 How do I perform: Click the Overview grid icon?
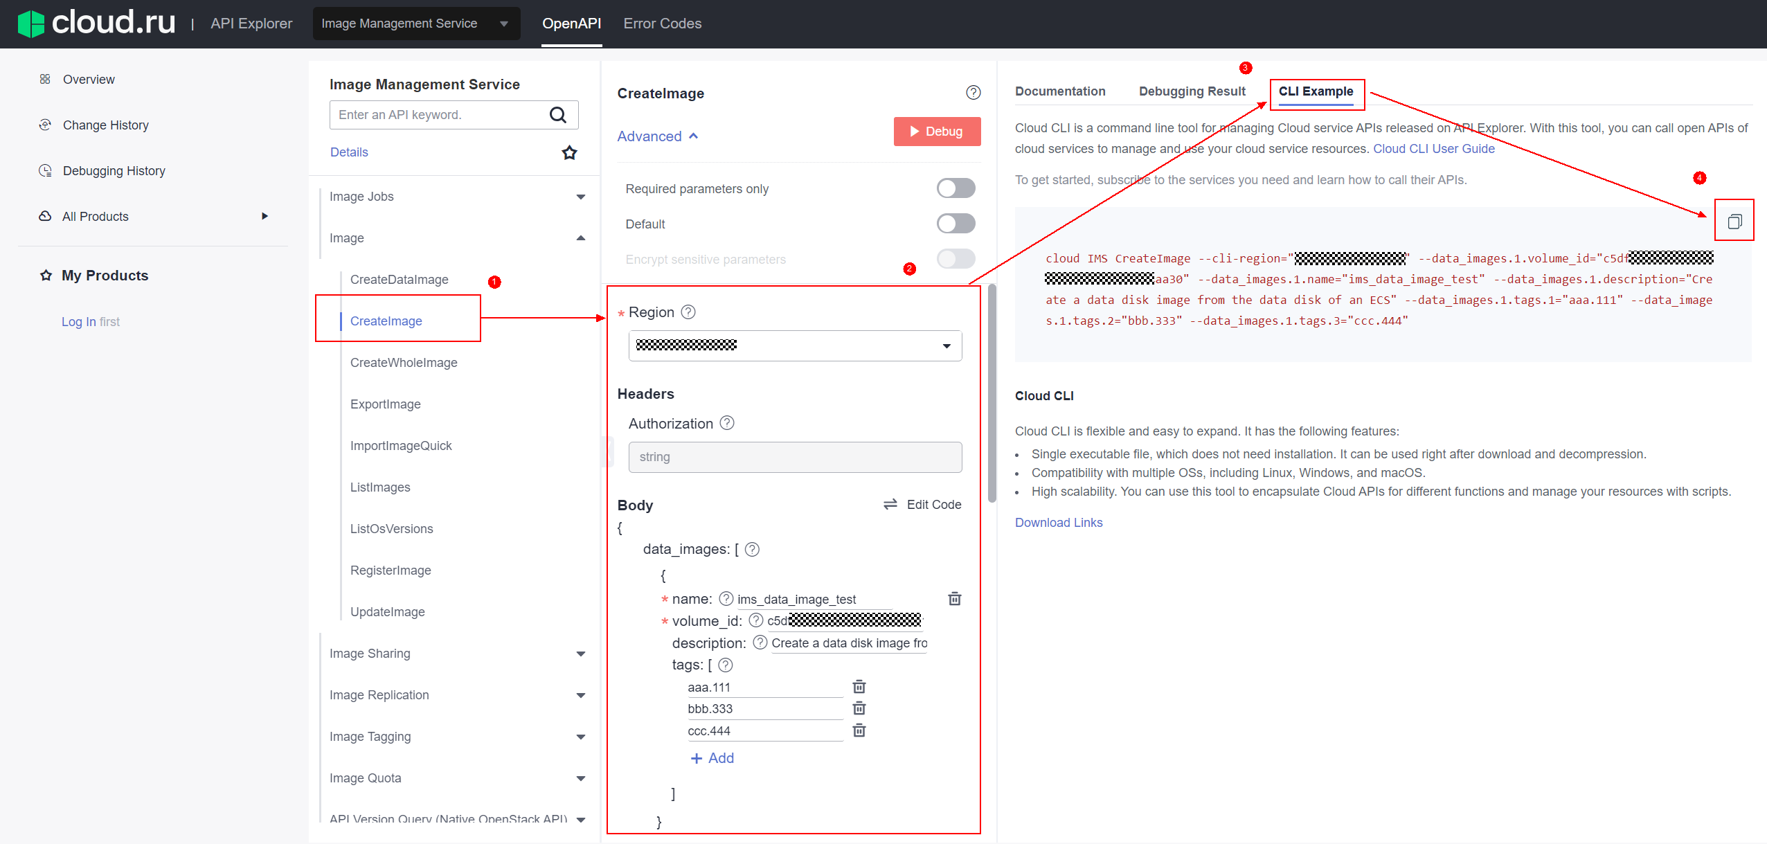click(45, 79)
